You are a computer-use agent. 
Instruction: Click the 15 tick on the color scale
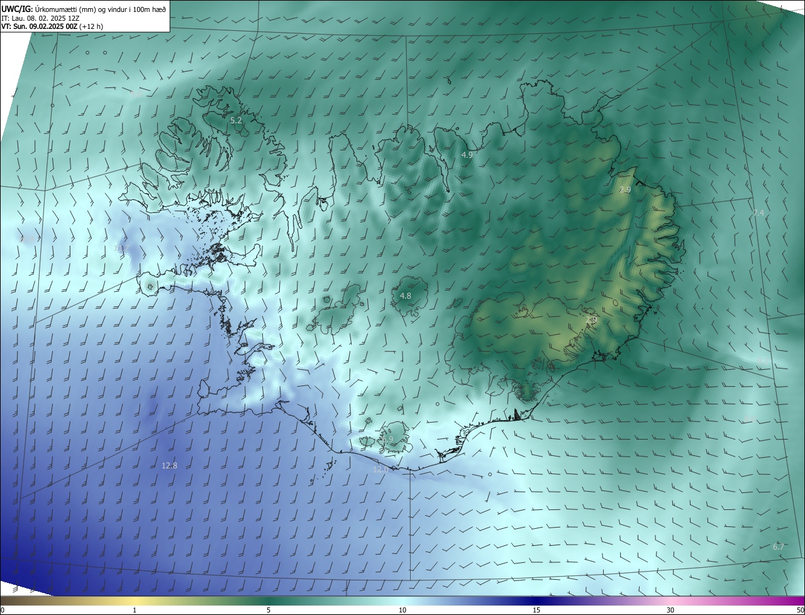pos(536,610)
